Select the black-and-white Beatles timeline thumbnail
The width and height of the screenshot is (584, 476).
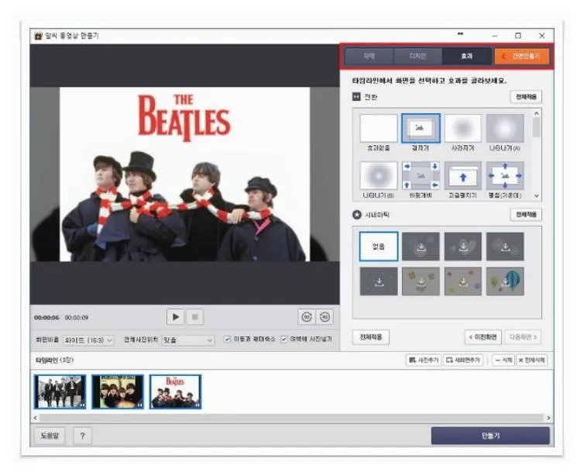(x=60, y=391)
